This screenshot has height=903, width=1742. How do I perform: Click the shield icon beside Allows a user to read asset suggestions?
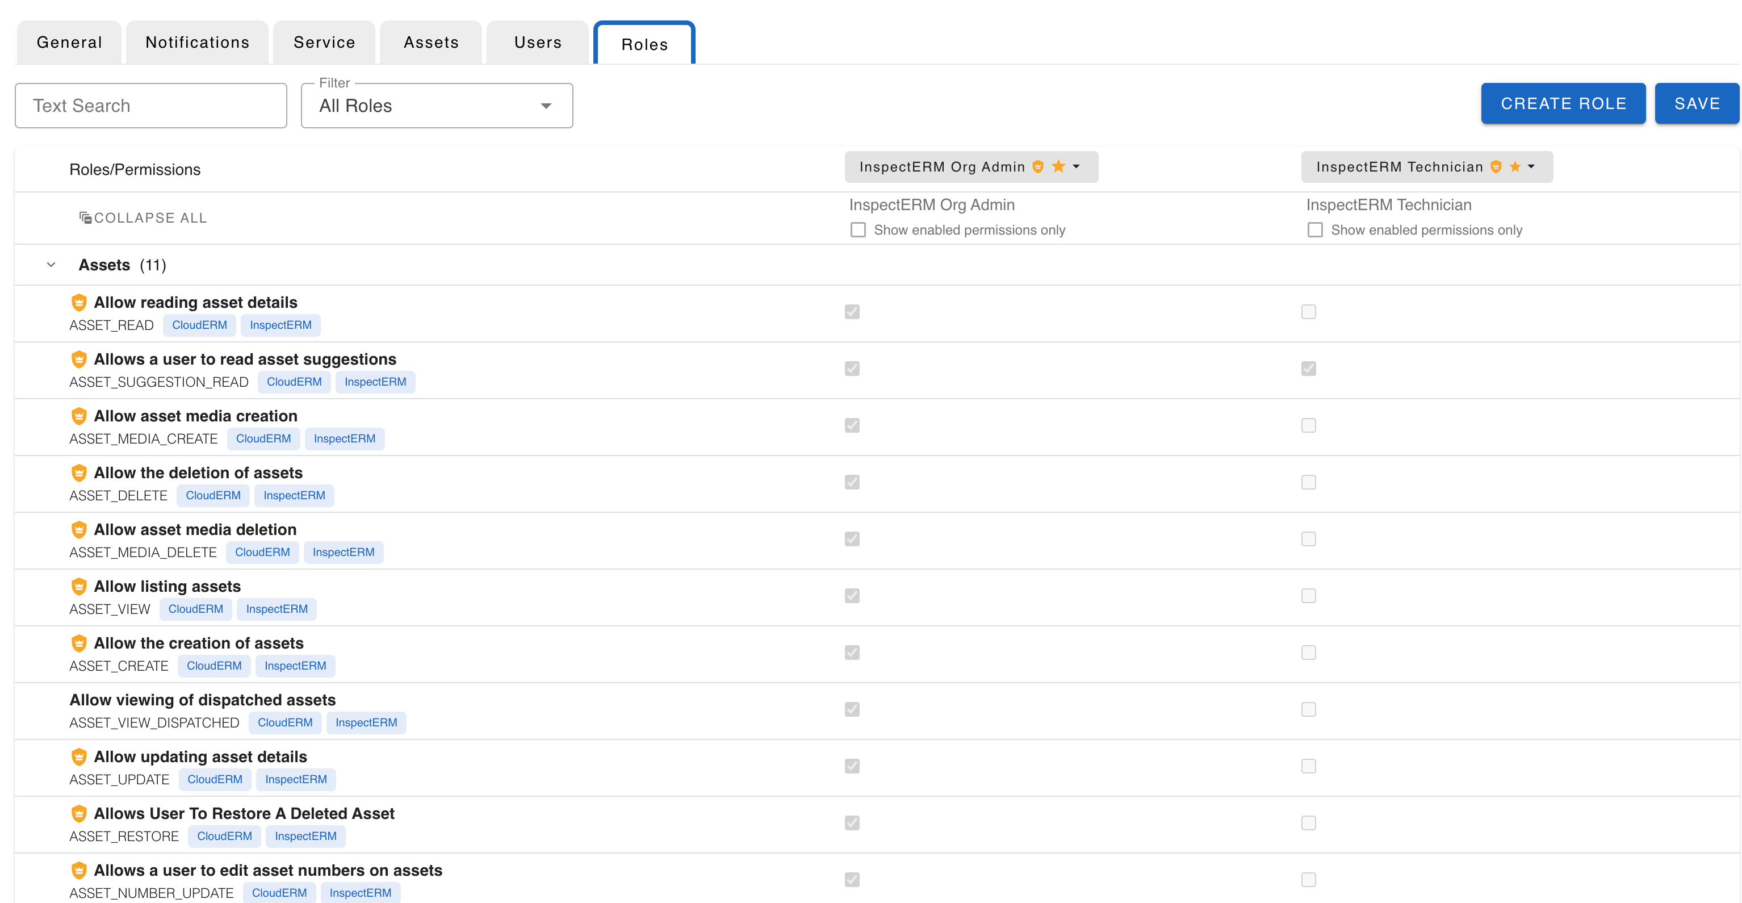click(x=79, y=359)
